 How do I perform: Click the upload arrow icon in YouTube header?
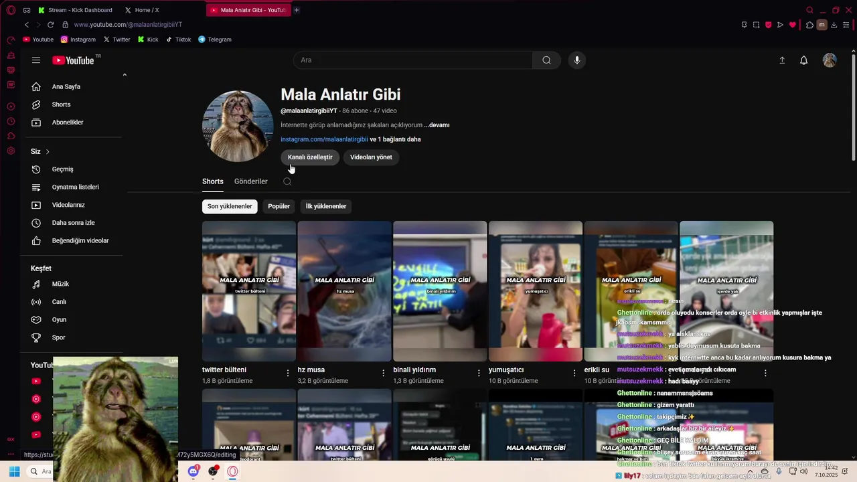pos(782,60)
